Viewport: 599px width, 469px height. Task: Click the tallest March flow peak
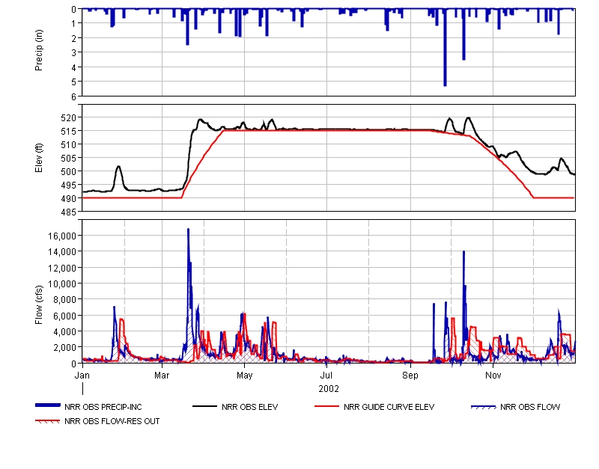[189, 230]
